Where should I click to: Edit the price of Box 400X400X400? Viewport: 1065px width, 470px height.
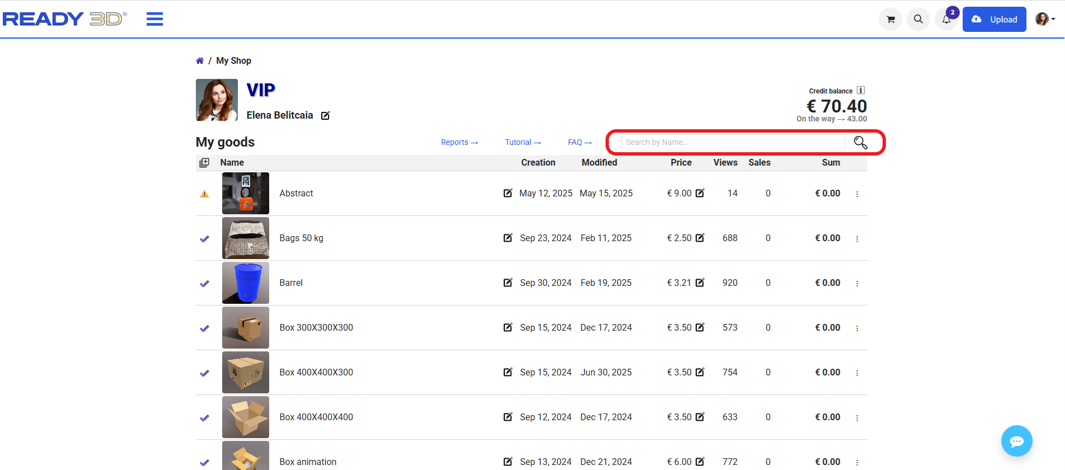[700, 417]
